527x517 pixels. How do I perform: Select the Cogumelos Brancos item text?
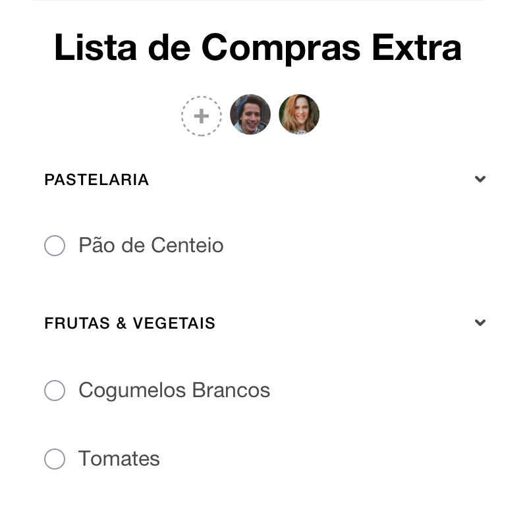coord(175,390)
